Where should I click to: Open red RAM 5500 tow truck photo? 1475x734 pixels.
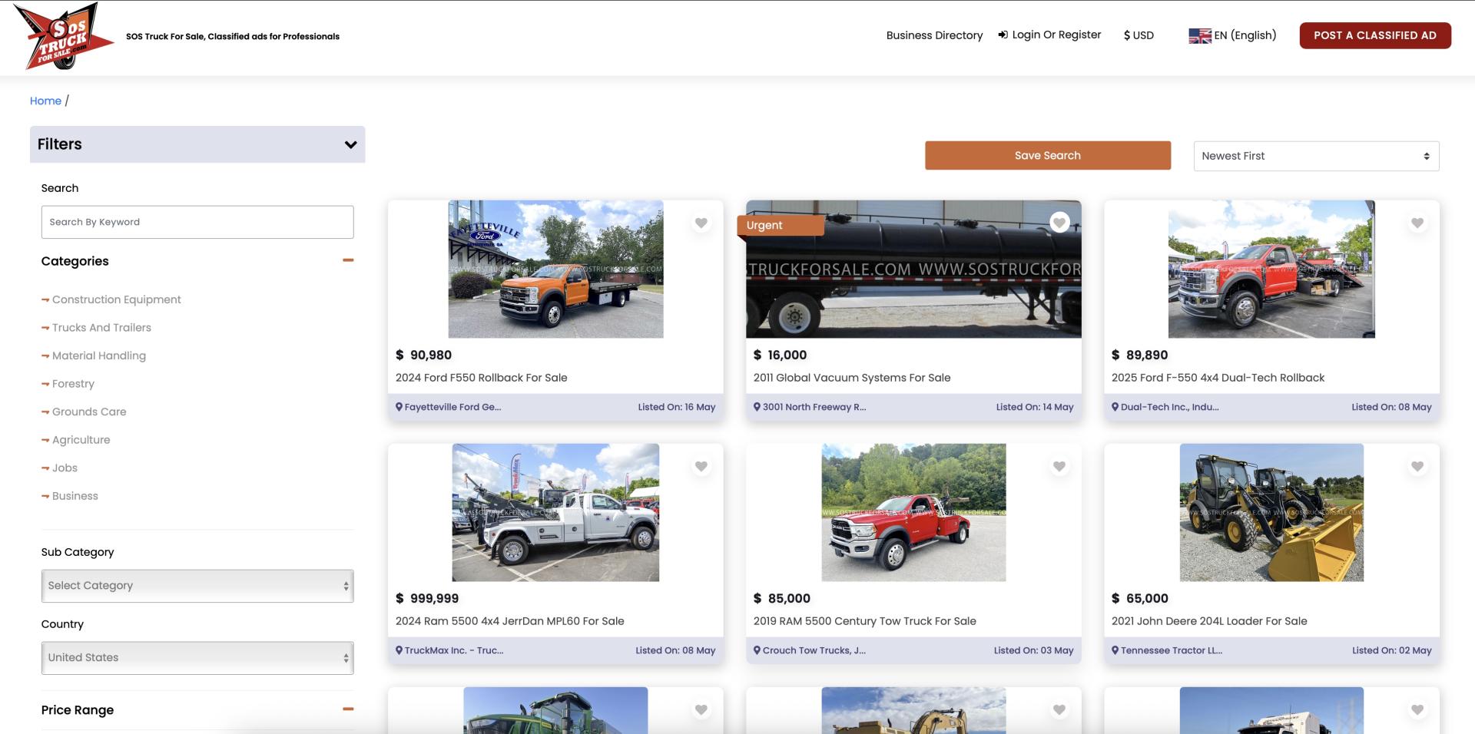coord(913,512)
